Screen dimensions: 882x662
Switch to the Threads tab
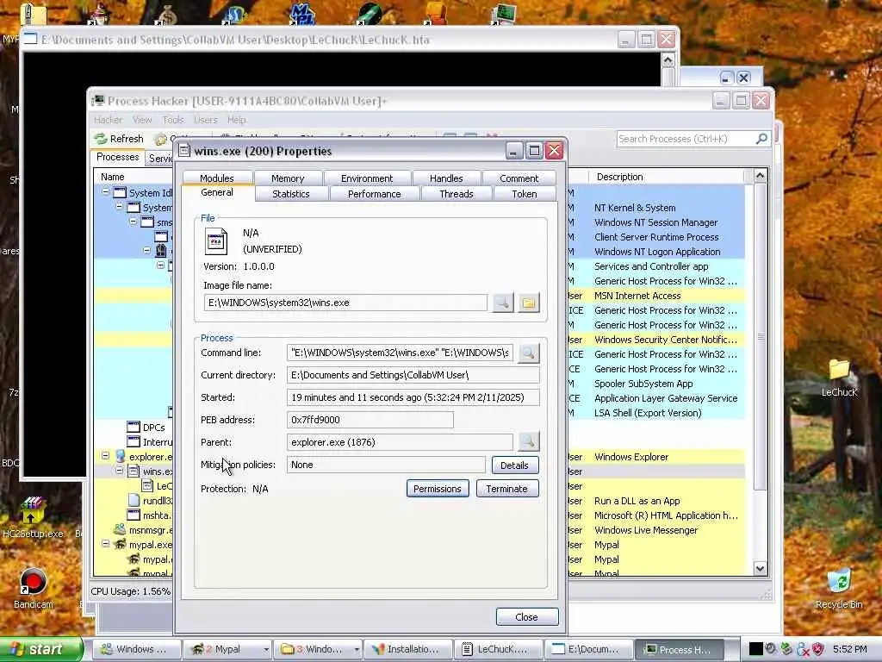coord(457,194)
